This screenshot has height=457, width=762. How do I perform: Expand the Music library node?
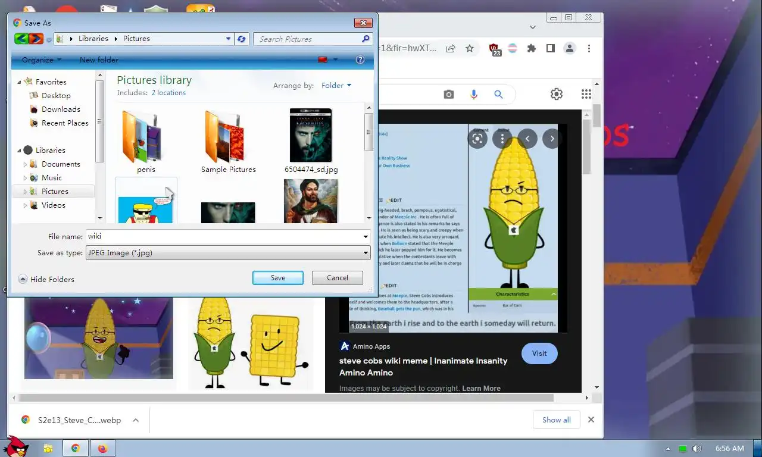(25, 178)
